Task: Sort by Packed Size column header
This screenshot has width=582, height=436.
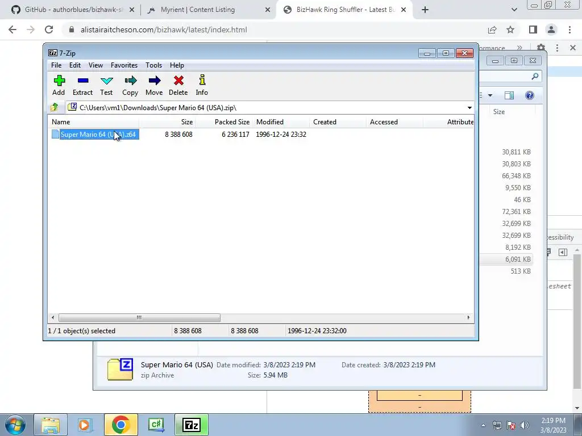Action: point(224,122)
